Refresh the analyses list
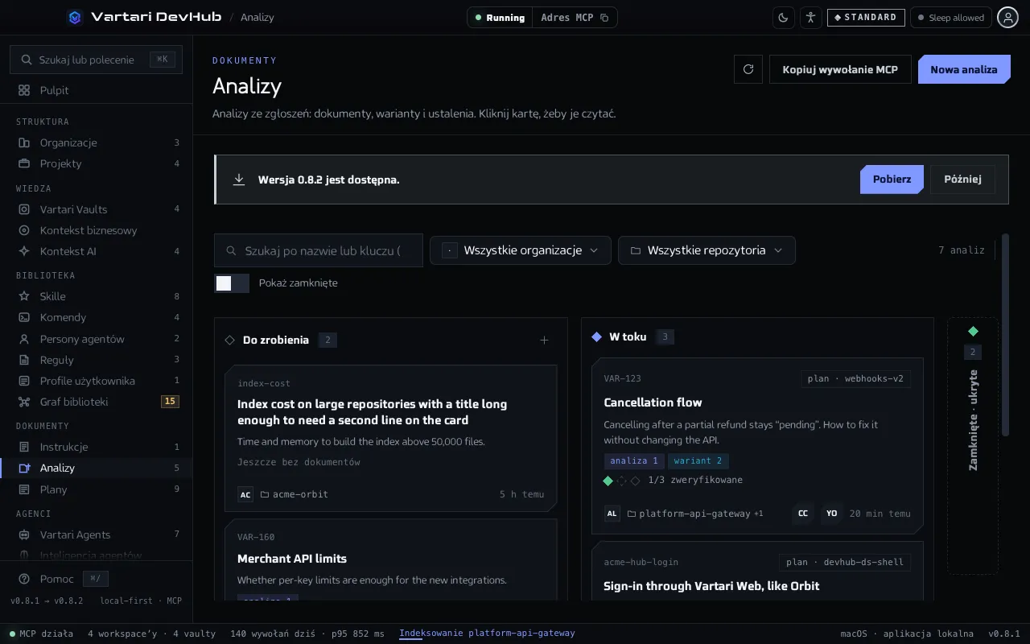The width and height of the screenshot is (1030, 644). click(x=748, y=69)
